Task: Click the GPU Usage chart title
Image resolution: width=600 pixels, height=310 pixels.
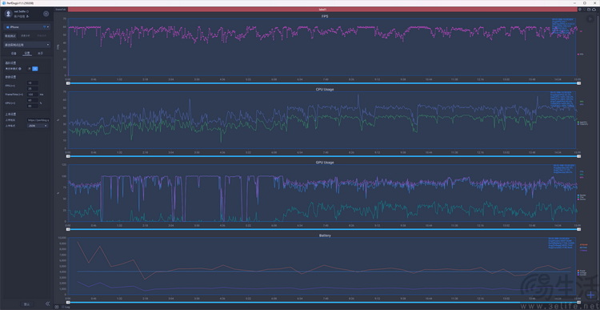Action: 324,163
